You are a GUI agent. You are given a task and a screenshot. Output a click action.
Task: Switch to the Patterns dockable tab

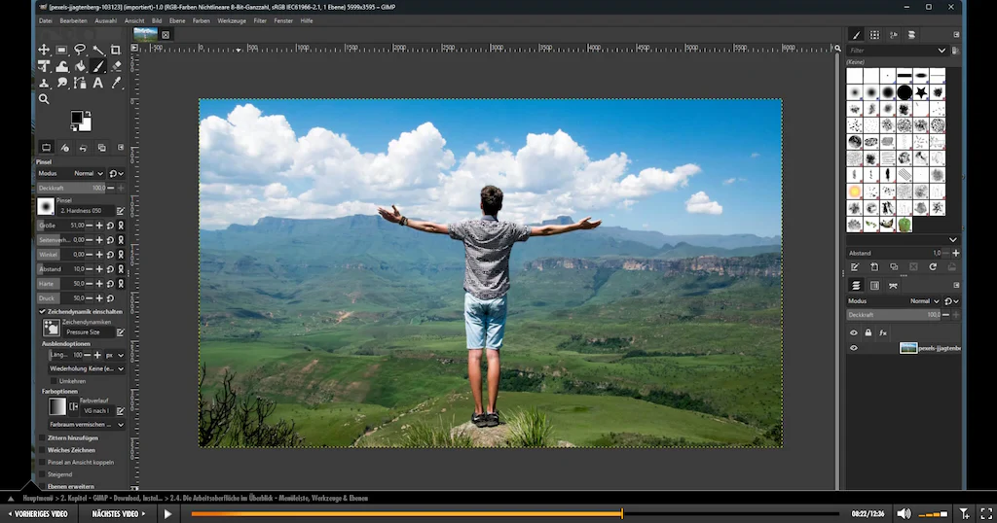tap(875, 35)
